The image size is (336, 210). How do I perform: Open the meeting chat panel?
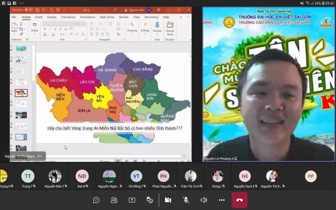pos(96,200)
